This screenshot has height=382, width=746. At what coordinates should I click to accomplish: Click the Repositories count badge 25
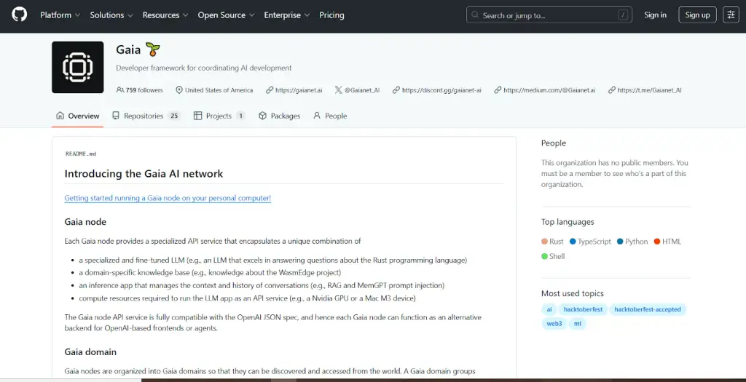174,116
